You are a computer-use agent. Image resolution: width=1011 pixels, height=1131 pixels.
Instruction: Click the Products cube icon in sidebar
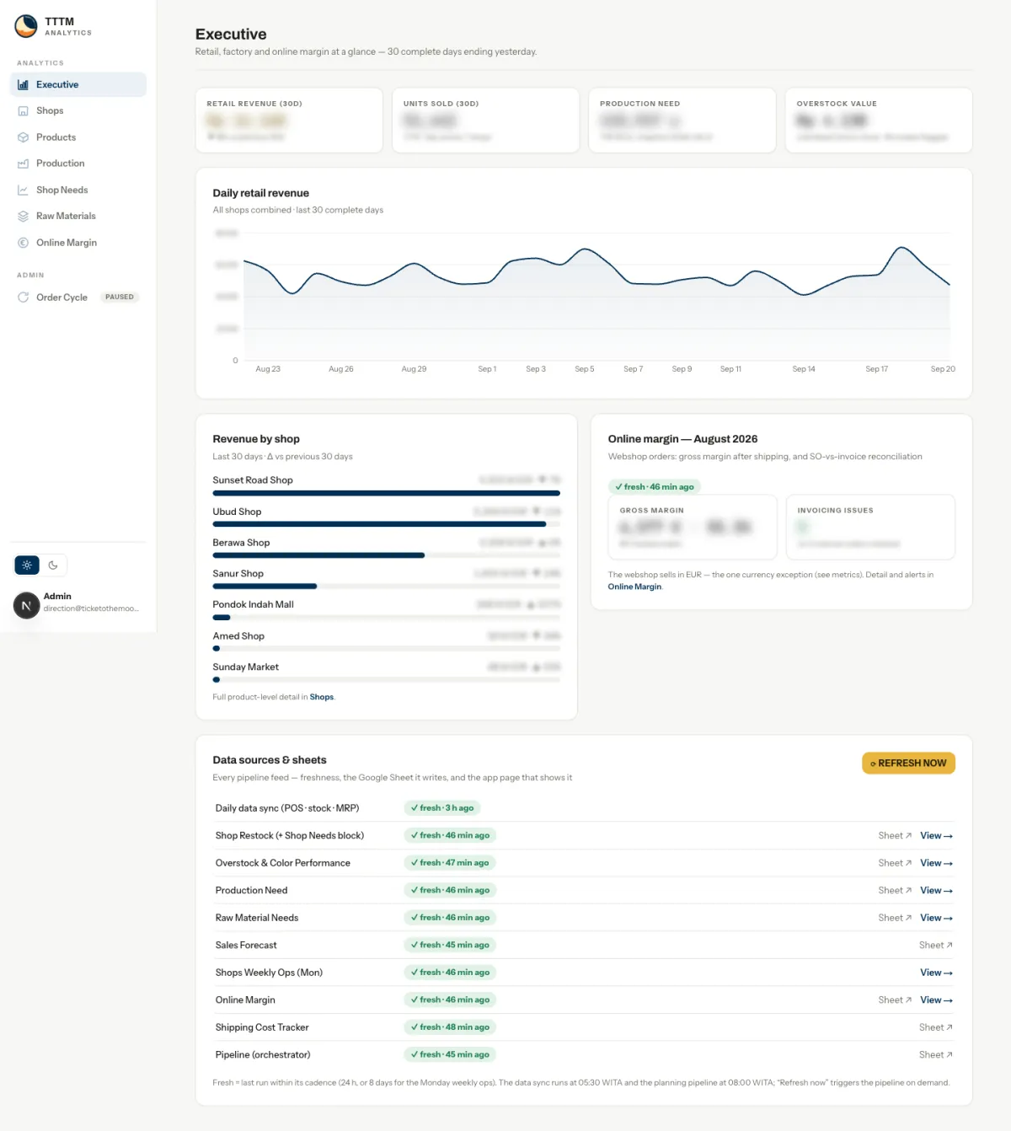[x=24, y=137]
